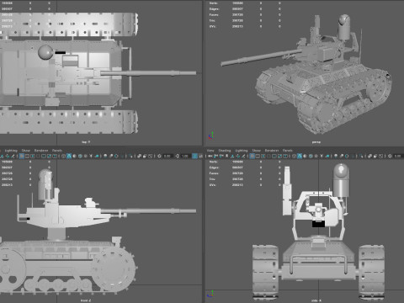Click 'UVs:' heads-up label in side viewport
Screen dimensions: 404x303
click(212, 185)
